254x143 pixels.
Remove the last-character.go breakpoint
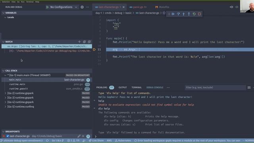point(83,136)
